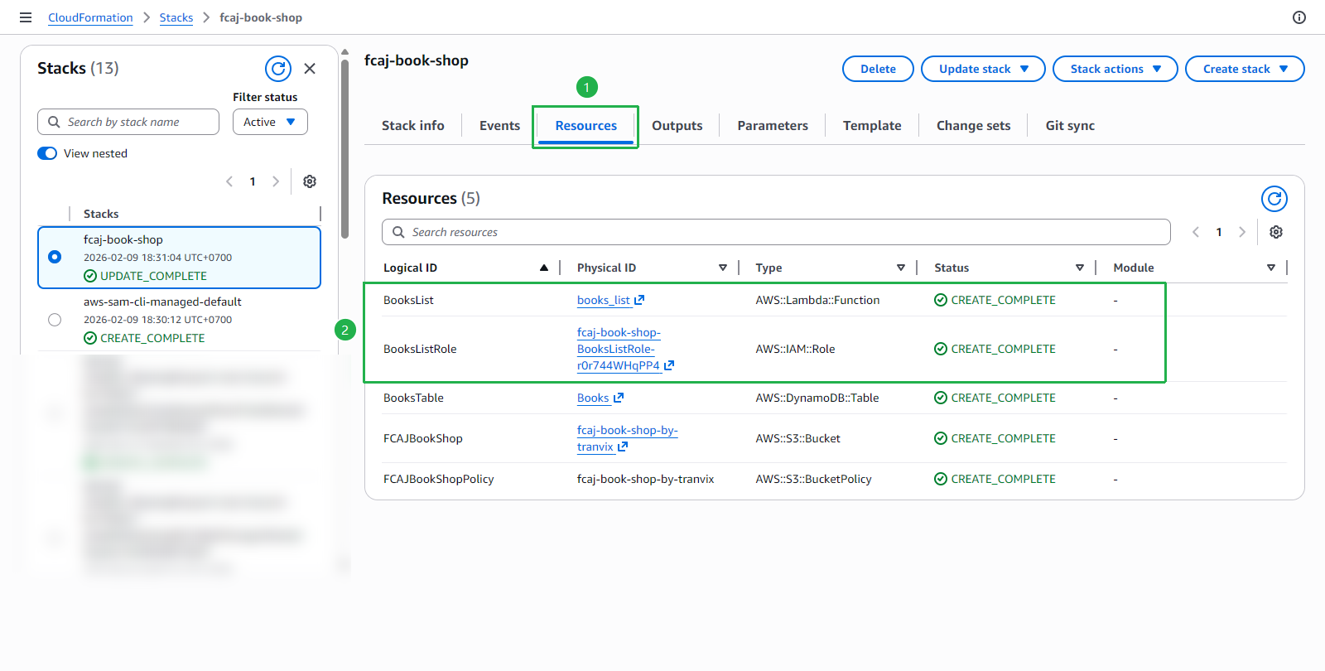Open BooksListRole external link icon
Image resolution: width=1325 pixels, height=671 pixels.
pyautogui.click(x=669, y=365)
